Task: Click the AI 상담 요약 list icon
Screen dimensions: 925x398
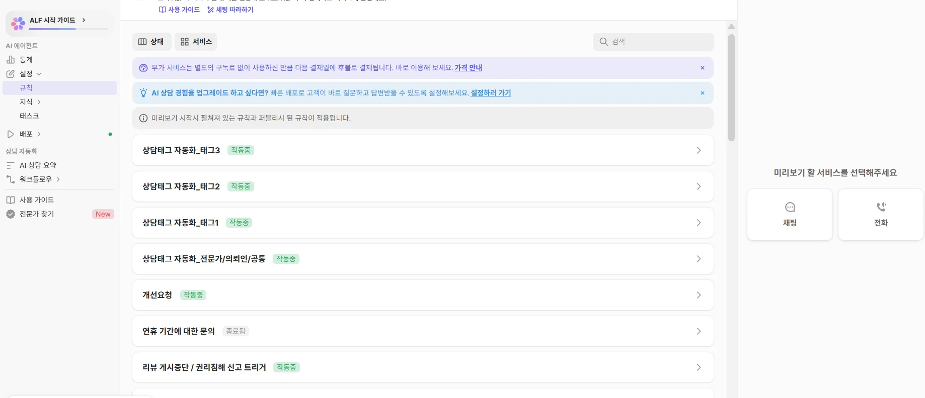Action: [x=11, y=165]
